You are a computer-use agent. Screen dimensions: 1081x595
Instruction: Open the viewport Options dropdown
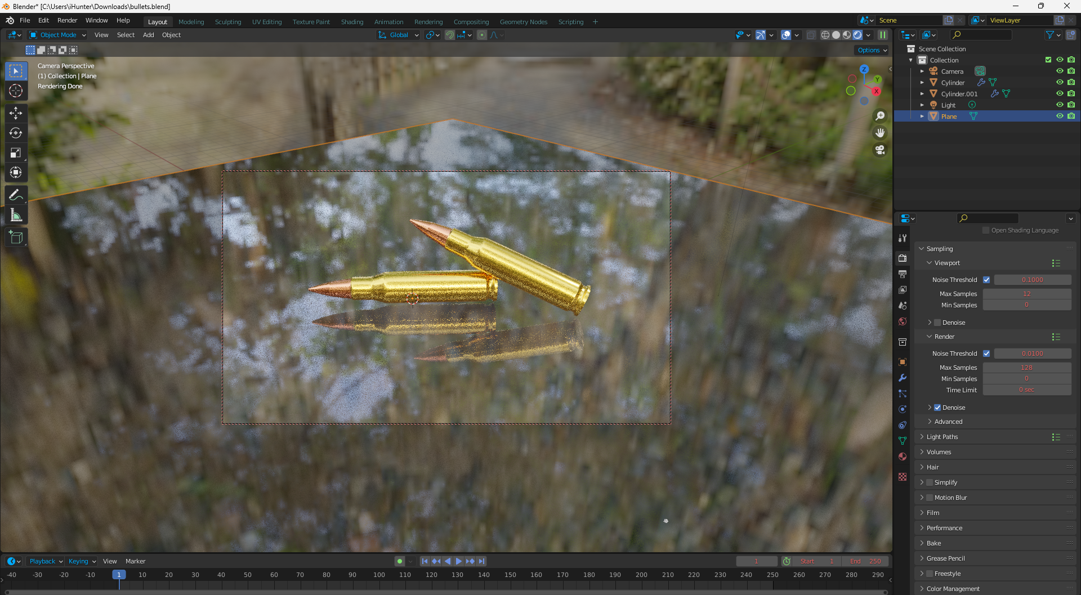click(x=872, y=50)
